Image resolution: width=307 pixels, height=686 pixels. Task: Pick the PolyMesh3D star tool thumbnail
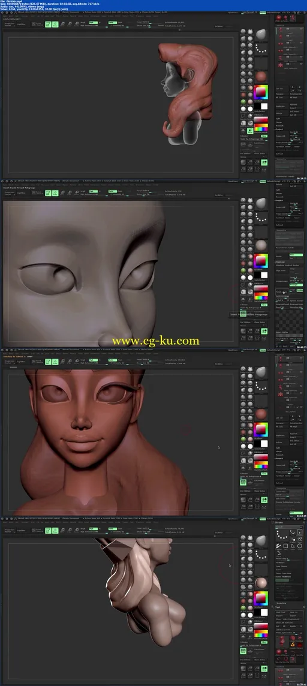tap(300, 638)
